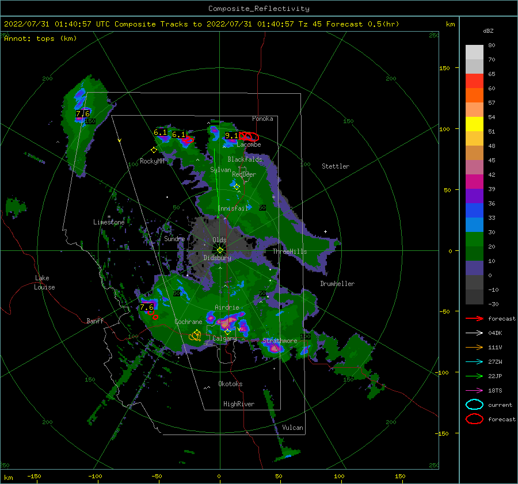
Task: Select the Blackfalds label
Action: pos(245,159)
